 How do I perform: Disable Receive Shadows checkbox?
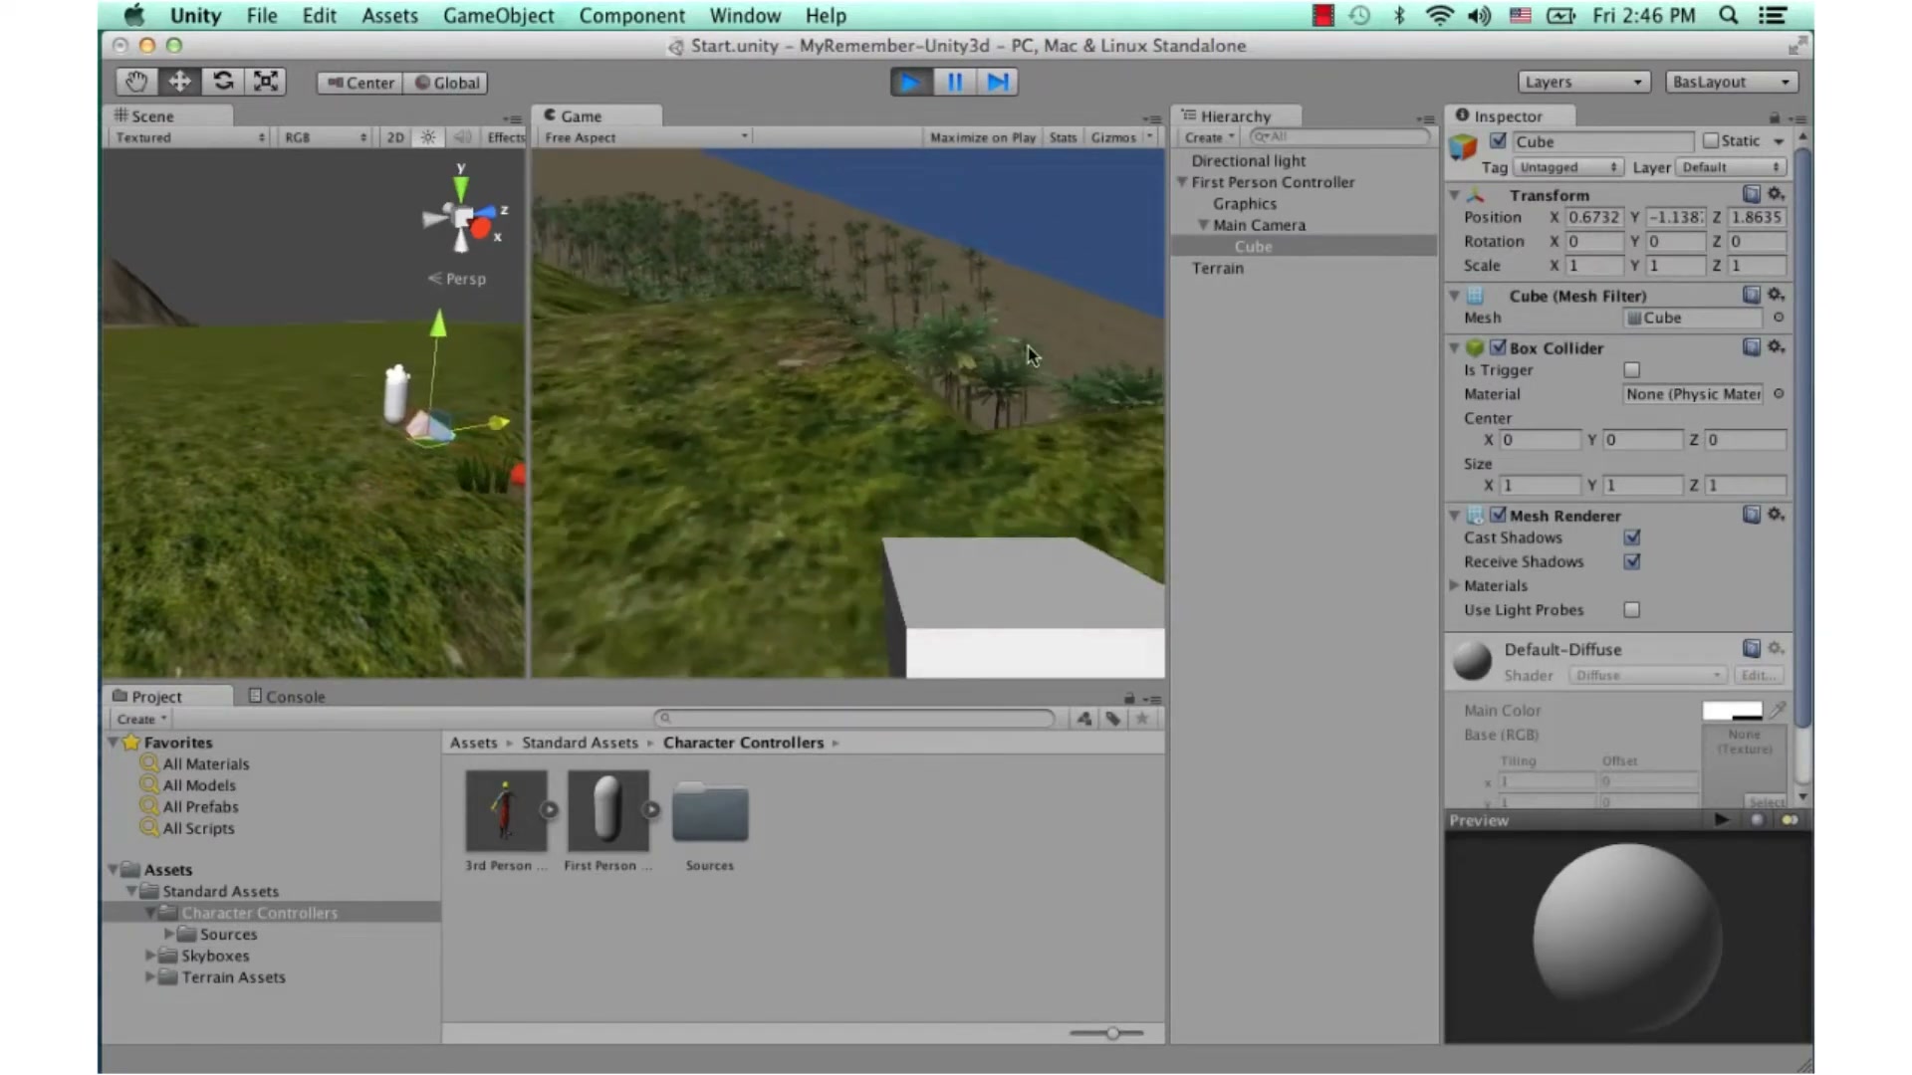coord(1631,561)
